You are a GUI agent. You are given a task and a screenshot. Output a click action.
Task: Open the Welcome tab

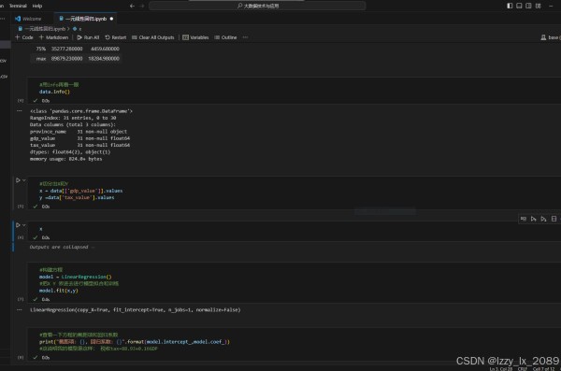[x=28, y=19]
